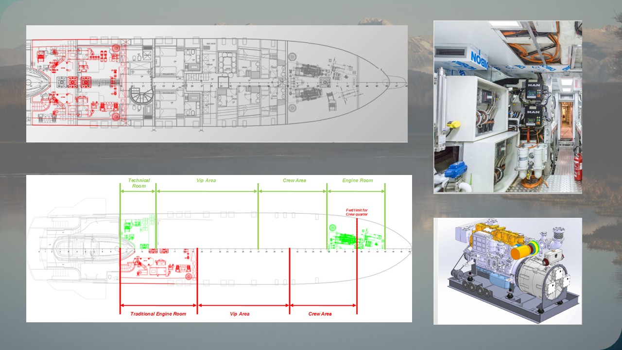Select the top deck plan drawing
Screen dimensions: 622x350
tap(216, 84)
